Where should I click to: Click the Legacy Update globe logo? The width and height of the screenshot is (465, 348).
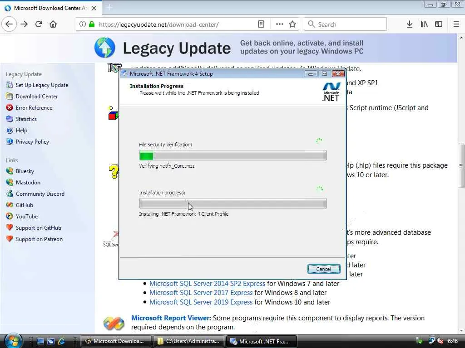[x=105, y=48]
